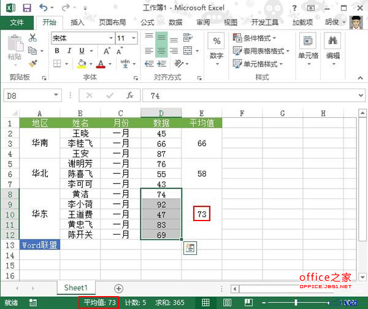Click Merge and Center icon
This screenshot has width=368, height=309.
[188, 50]
